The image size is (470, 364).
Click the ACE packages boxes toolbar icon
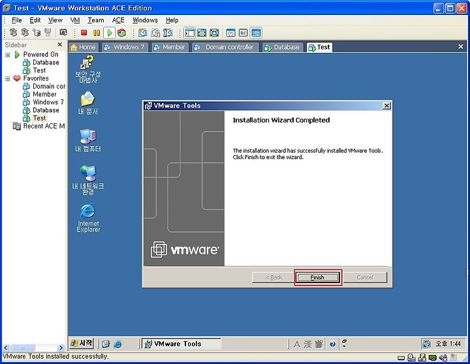pos(37,33)
